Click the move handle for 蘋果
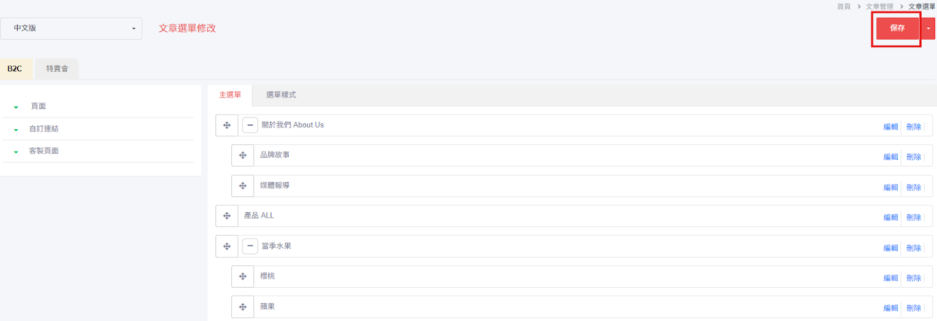This screenshot has width=937, height=321. click(x=242, y=307)
